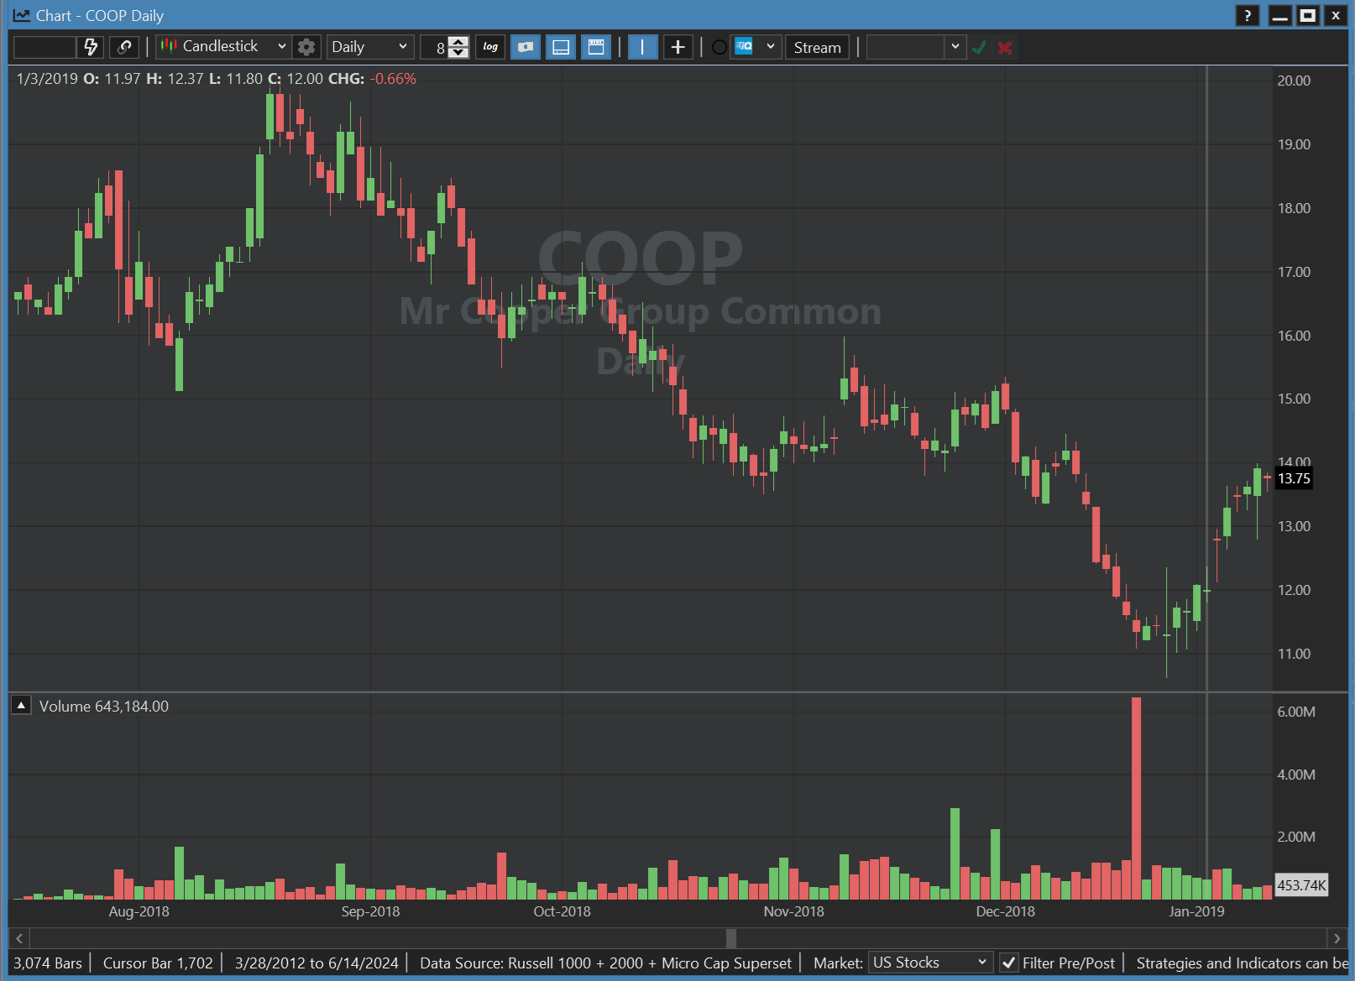Click the scroll right arrow
1355x981 pixels.
click(x=1337, y=938)
